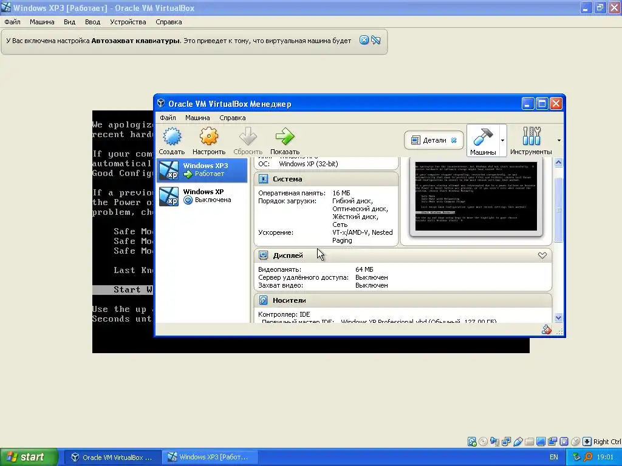Collapse the Дисплей section chevron
Image resolution: width=622 pixels, height=466 pixels.
pyautogui.click(x=542, y=255)
